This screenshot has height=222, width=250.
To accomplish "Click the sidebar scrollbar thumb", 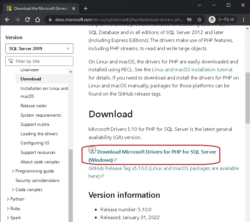I will click(x=70, y=185).
